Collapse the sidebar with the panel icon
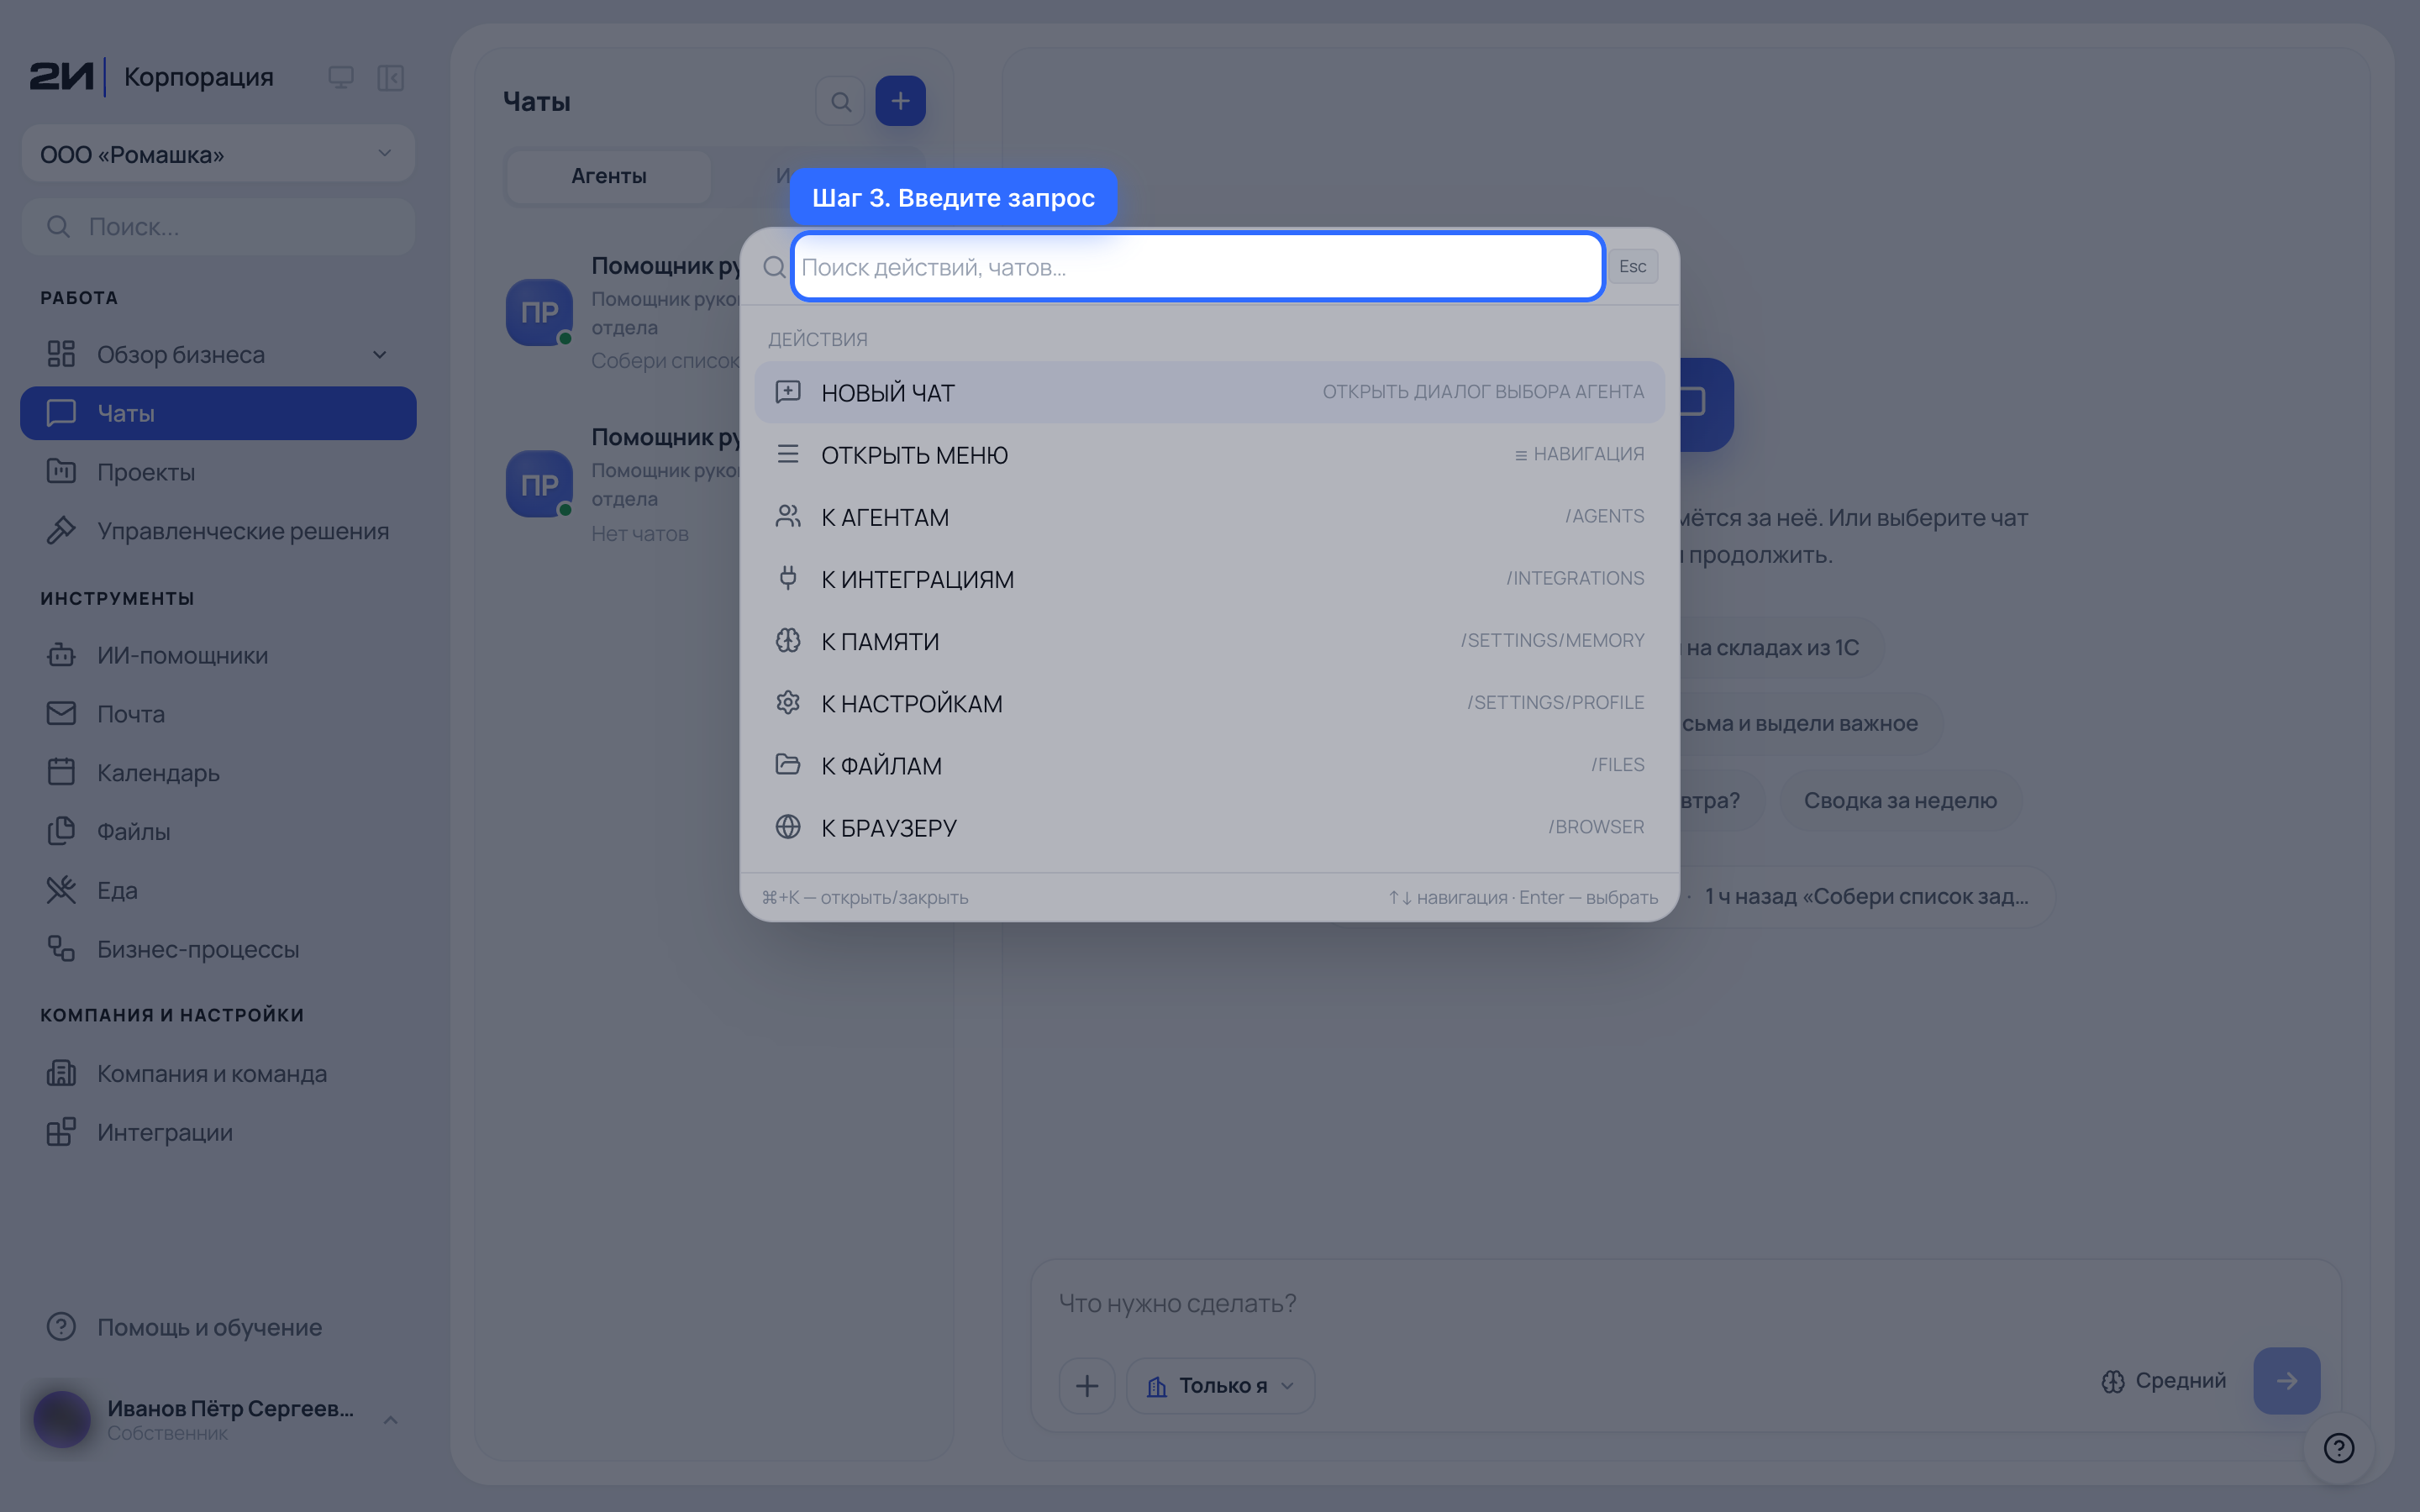 point(390,77)
